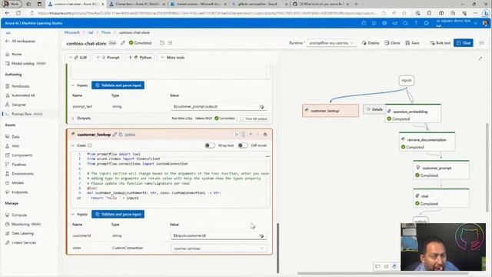Open run history clock icon
The image size is (492, 277).
pyautogui.click(x=162, y=43)
